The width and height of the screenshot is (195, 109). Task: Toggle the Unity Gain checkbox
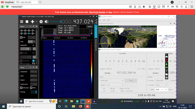[21, 88]
